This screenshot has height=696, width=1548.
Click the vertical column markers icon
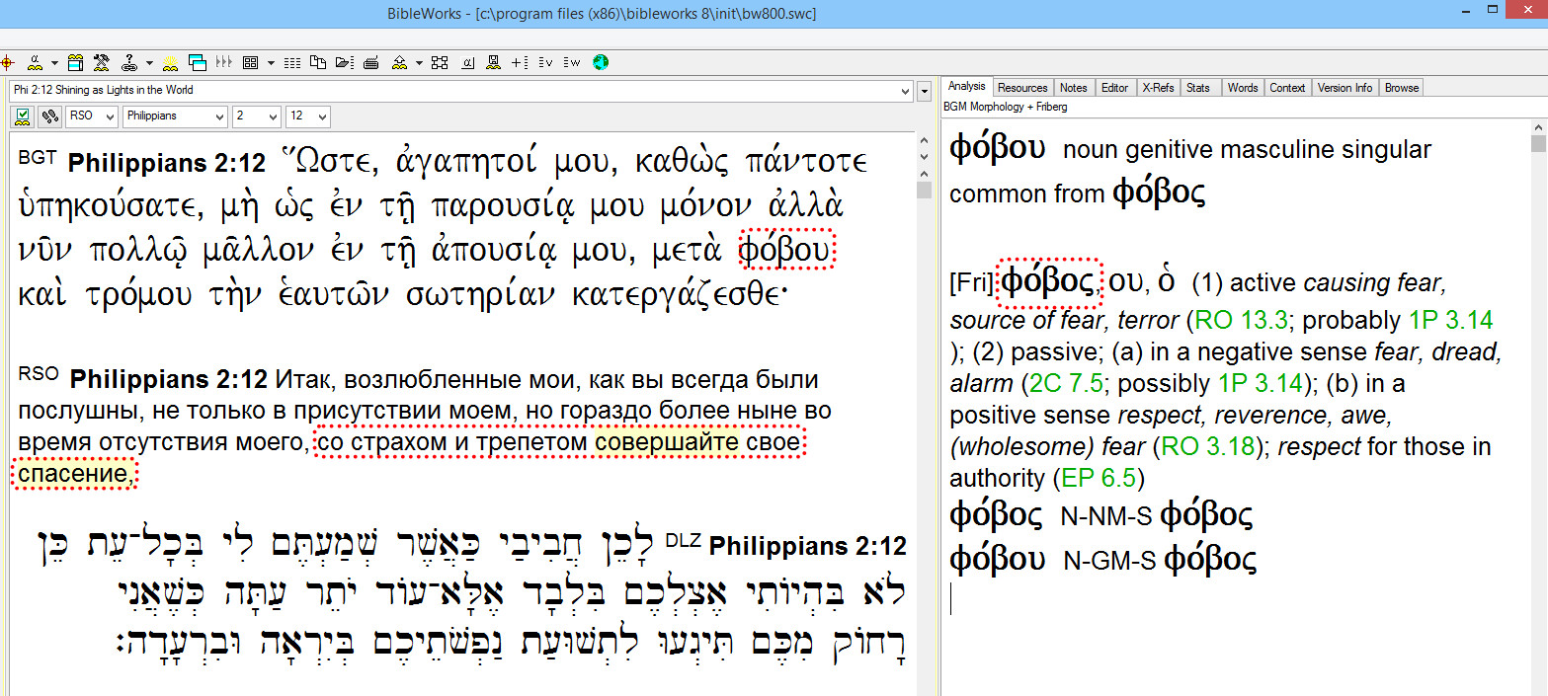click(223, 62)
